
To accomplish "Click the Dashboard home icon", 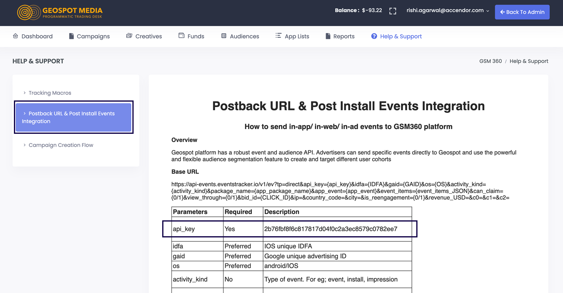I will coord(16,36).
